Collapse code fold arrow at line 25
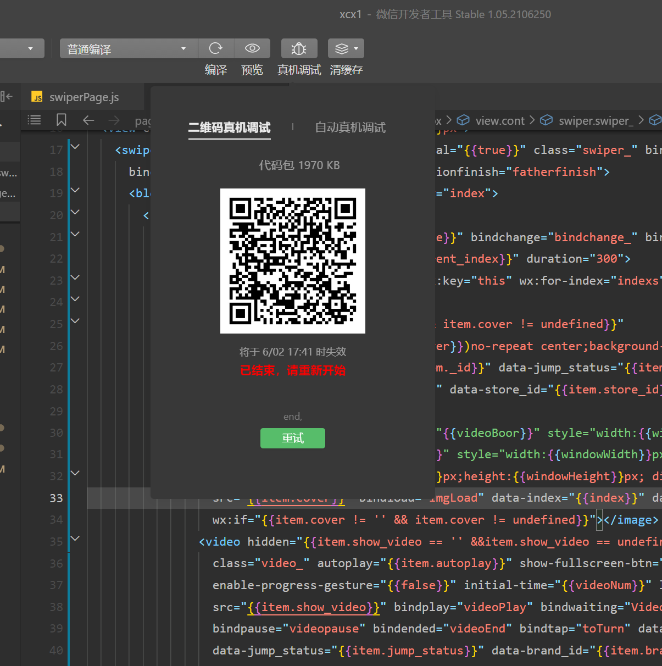Image resolution: width=662 pixels, height=666 pixels. 76,321
